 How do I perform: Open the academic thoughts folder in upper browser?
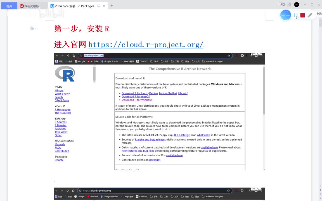tap(213, 61)
